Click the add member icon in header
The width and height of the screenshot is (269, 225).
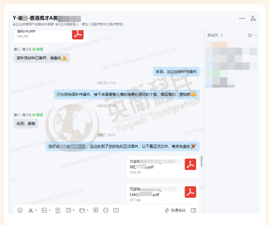253,18
